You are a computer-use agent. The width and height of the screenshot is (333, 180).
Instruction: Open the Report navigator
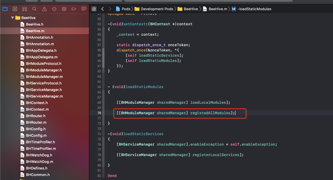pyautogui.click(x=84, y=9)
